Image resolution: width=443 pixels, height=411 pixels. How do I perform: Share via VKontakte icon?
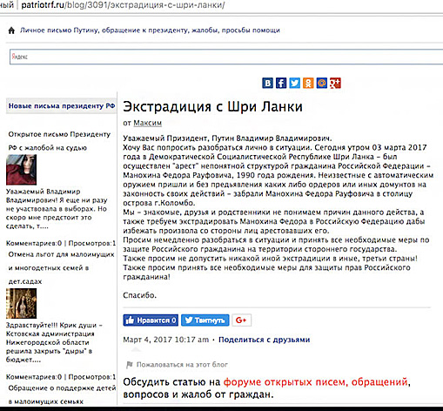[267, 83]
